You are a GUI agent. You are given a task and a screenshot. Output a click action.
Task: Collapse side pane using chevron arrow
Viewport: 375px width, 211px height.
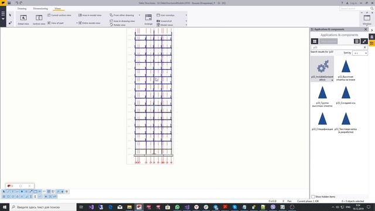pos(372,30)
